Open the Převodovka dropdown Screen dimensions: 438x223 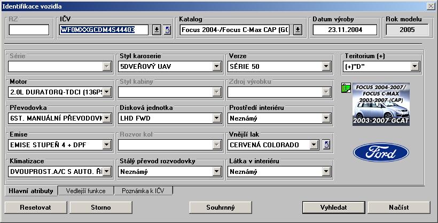click(x=106, y=118)
